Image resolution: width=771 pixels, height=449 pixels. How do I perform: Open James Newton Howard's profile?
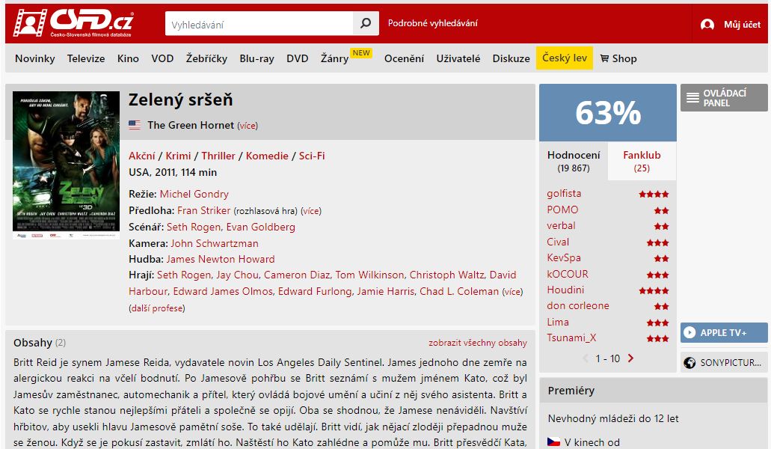point(221,259)
